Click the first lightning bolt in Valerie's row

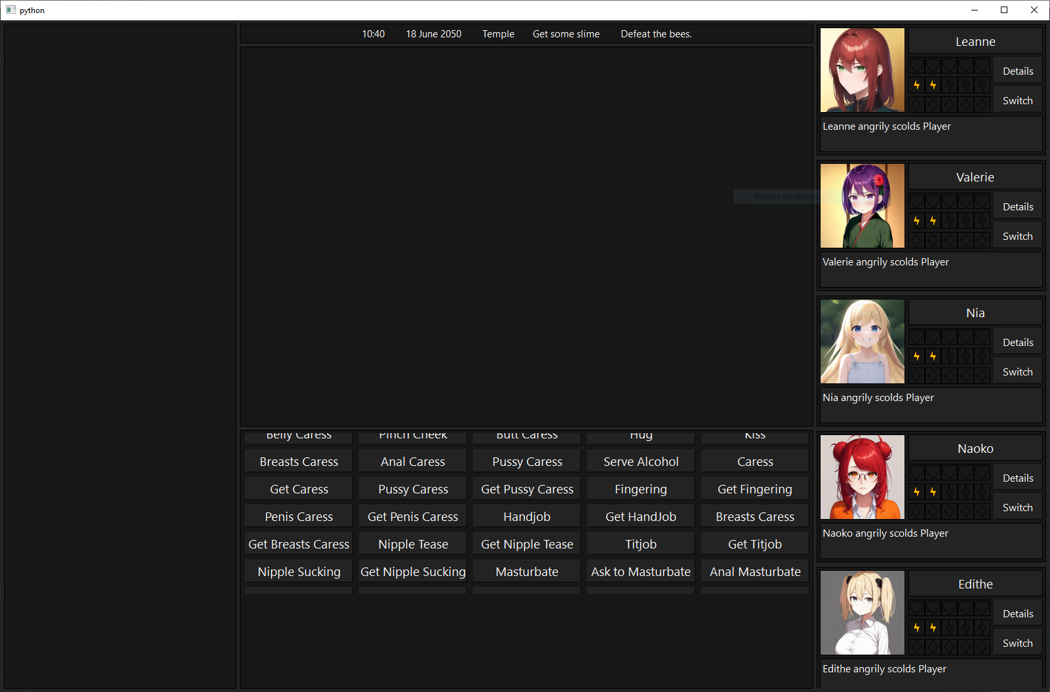[916, 221]
